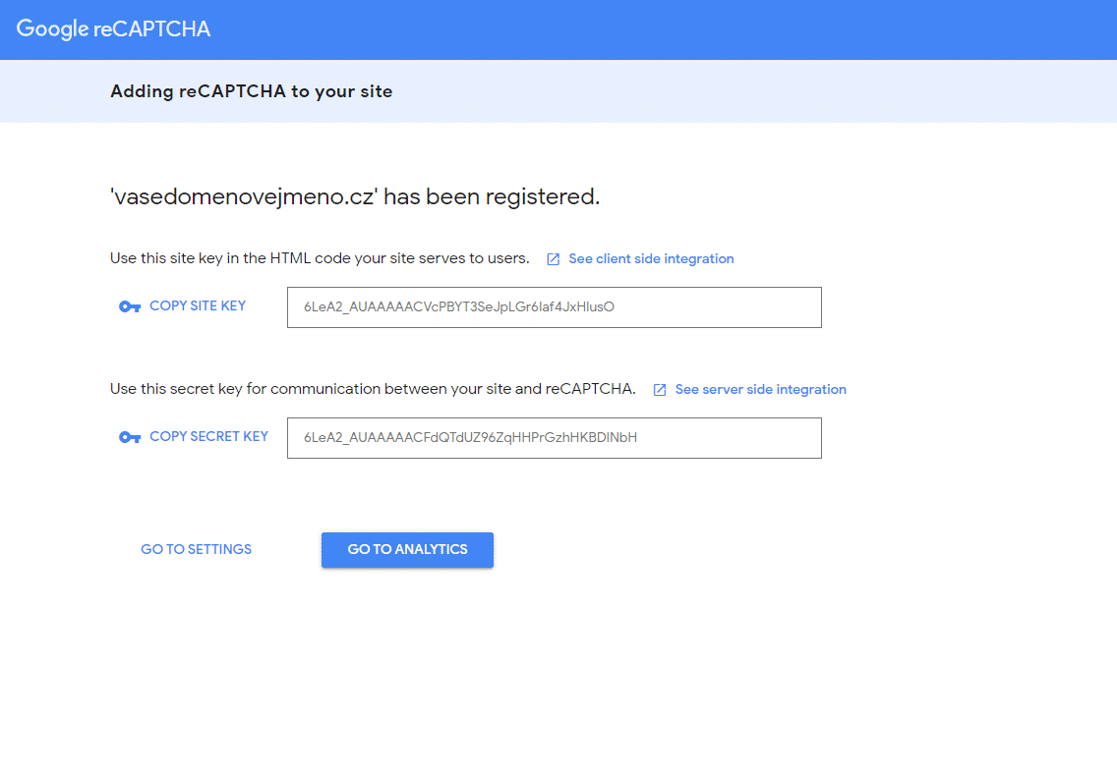
Task: Click the 'Use this secret key' instruction text
Action: 373,389
